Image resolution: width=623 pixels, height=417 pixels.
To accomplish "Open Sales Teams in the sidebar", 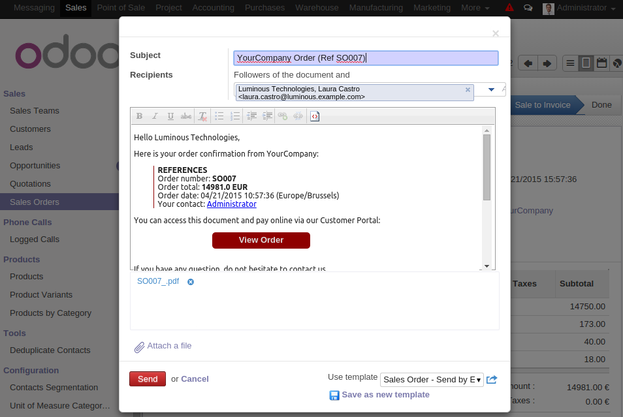I will click(35, 111).
